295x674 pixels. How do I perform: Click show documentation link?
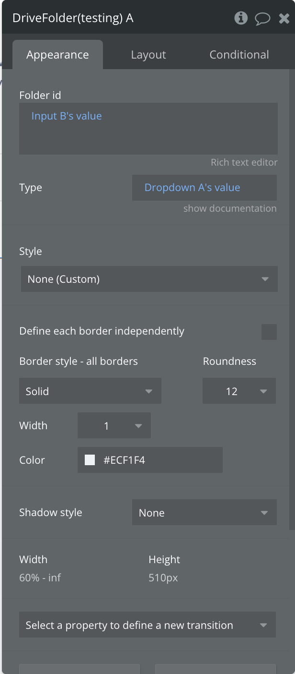click(x=230, y=208)
